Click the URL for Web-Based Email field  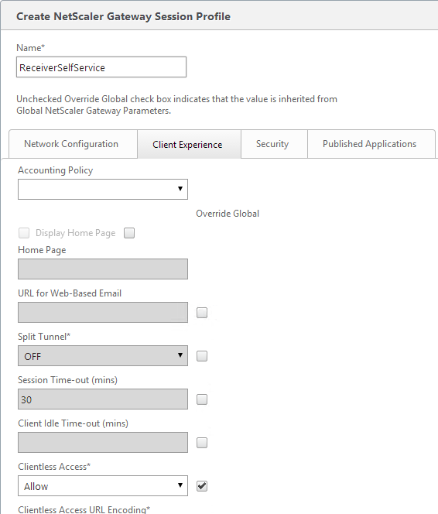(103, 313)
